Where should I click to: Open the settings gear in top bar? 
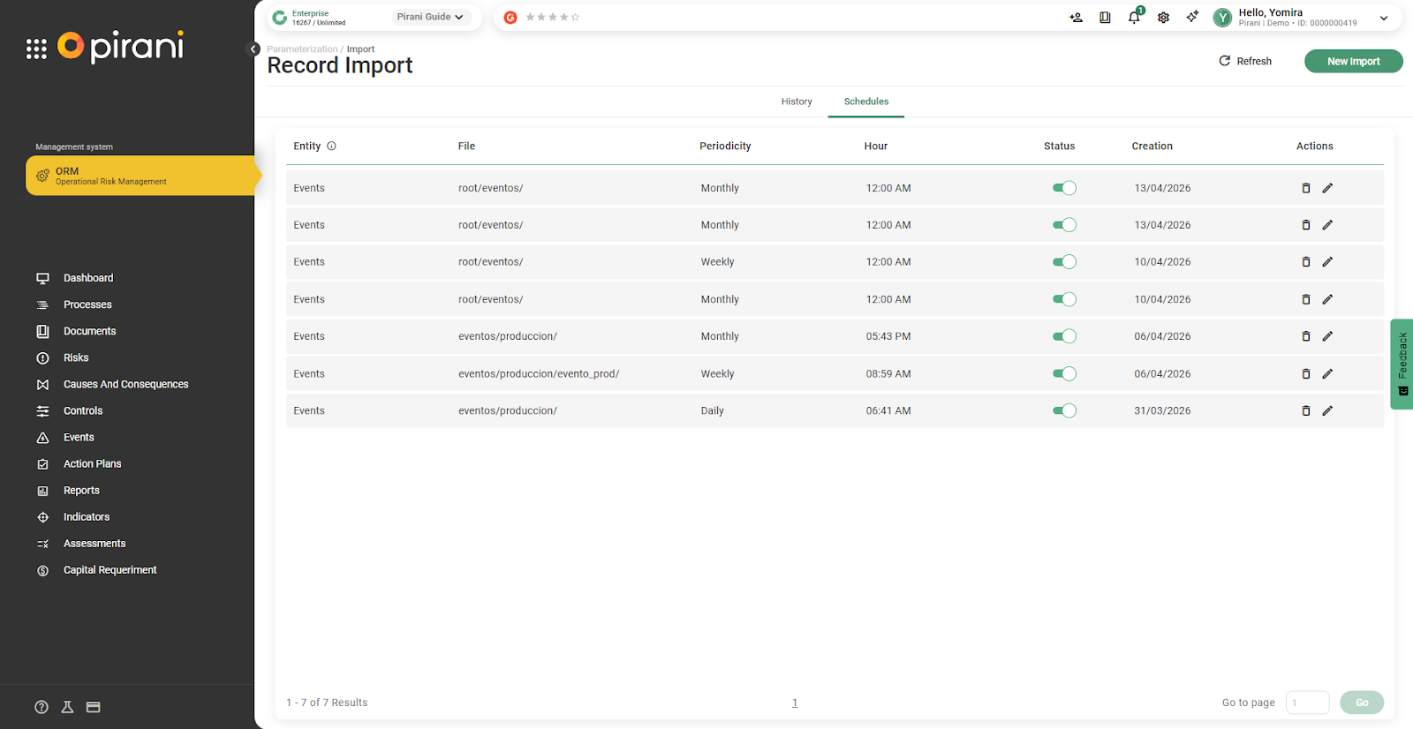click(x=1163, y=18)
